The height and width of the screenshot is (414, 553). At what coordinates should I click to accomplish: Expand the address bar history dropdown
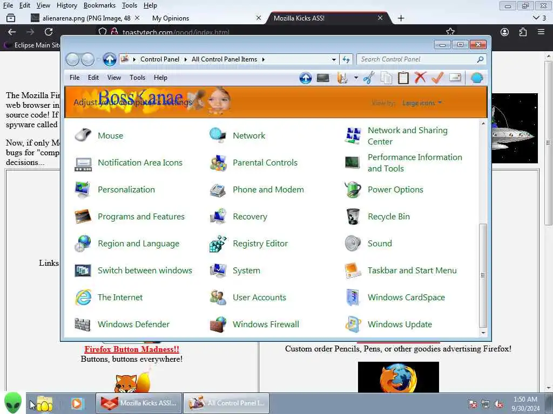[334, 59]
